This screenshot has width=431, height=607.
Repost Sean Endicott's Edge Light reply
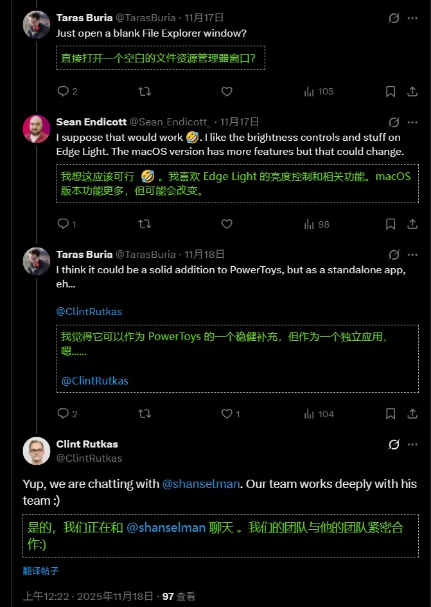tap(145, 224)
